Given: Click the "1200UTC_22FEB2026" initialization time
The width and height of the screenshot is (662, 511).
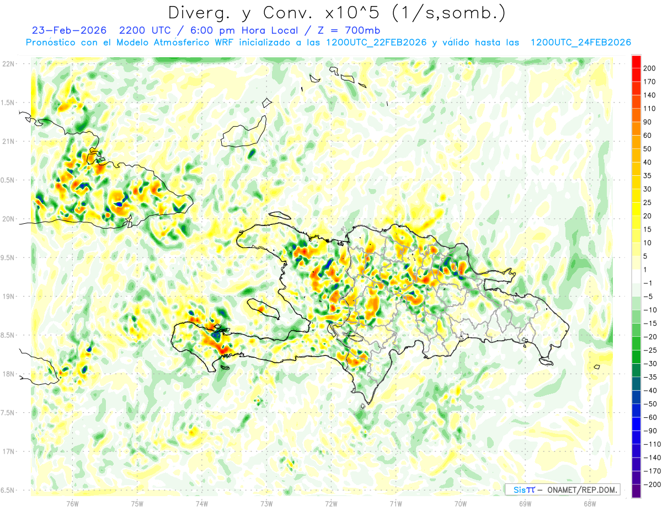Looking at the screenshot, I should tap(376, 42).
